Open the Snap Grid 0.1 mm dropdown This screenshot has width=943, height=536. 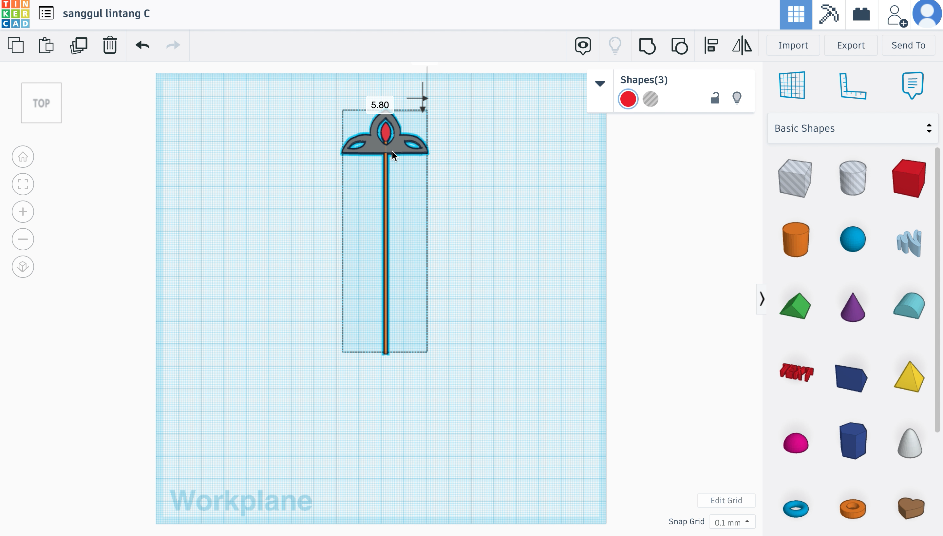pos(732,522)
